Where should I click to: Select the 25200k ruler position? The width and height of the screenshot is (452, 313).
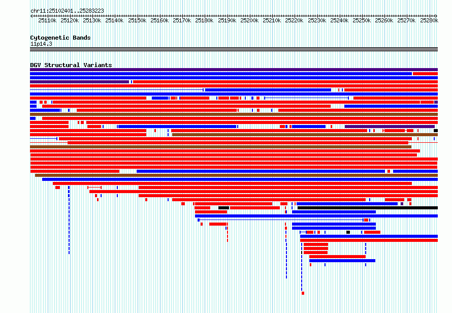click(249, 20)
